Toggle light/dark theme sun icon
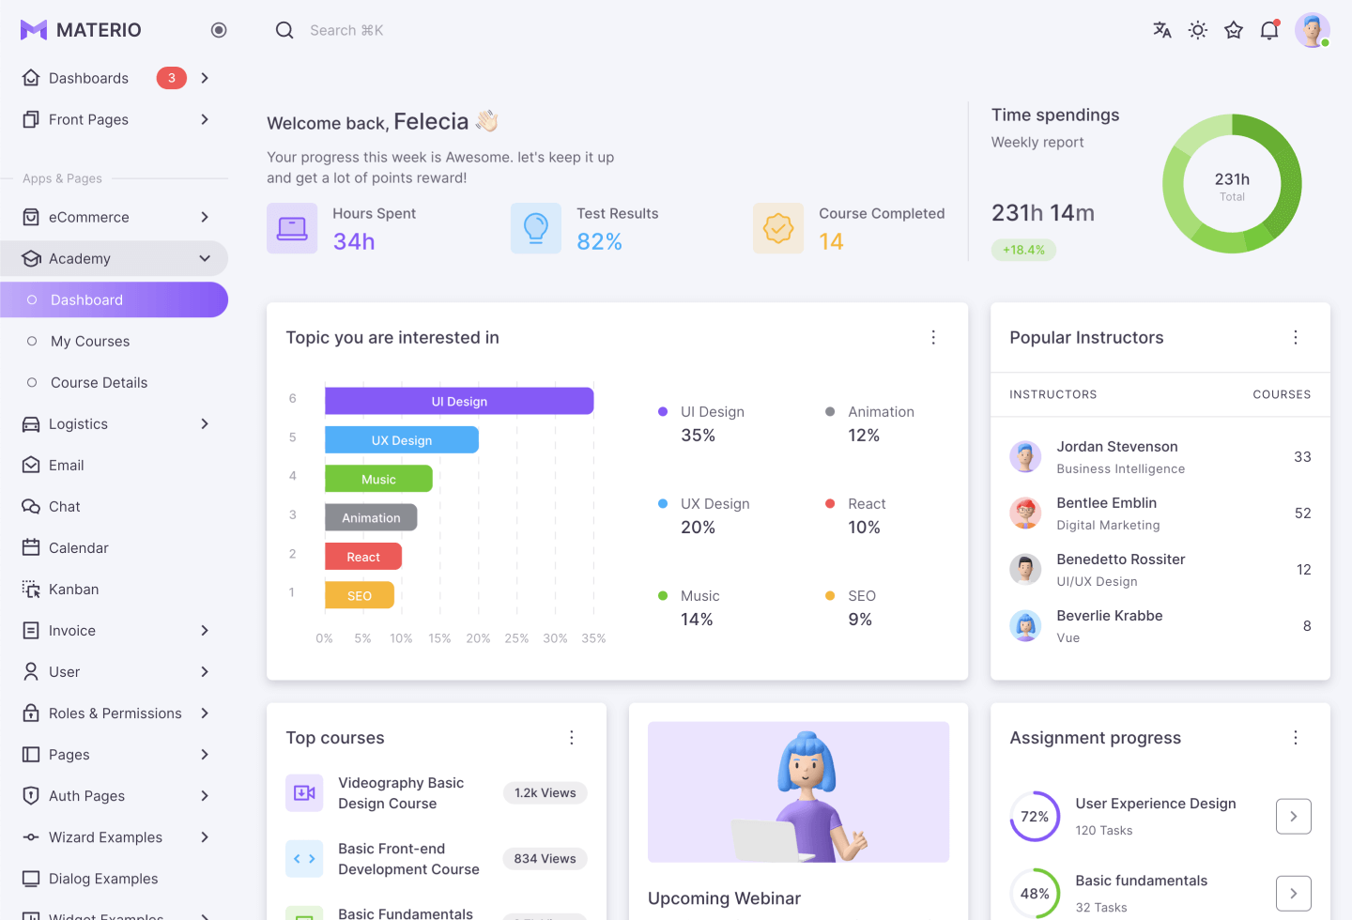1352x920 pixels. pos(1198,30)
